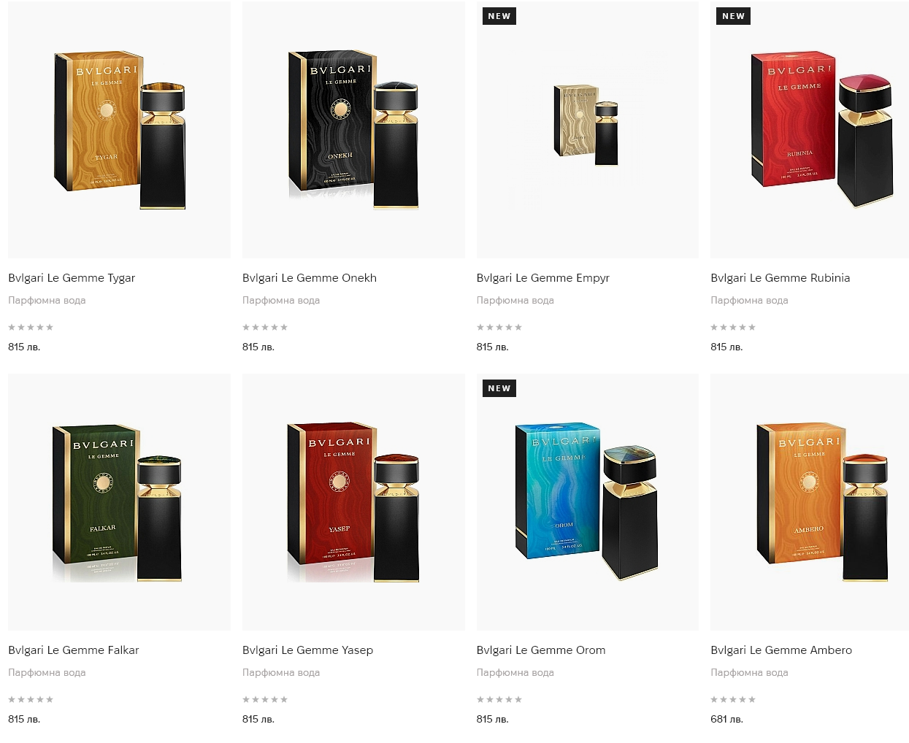The width and height of the screenshot is (909, 743).
Task: Open the Bvlgari Le Gemme Rubinia product image
Action: pyautogui.click(x=810, y=129)
